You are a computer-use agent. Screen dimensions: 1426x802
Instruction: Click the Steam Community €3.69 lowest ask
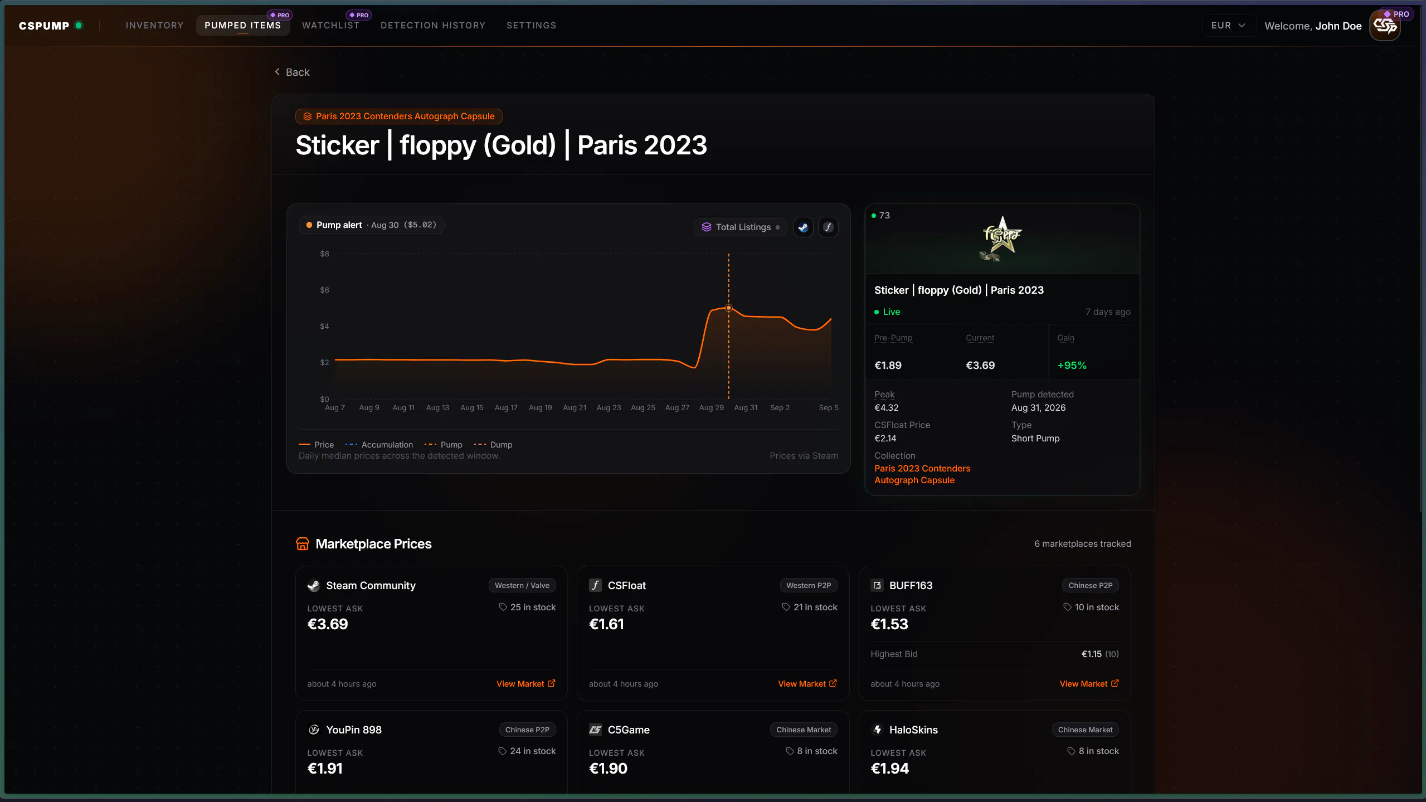point(328,625)
